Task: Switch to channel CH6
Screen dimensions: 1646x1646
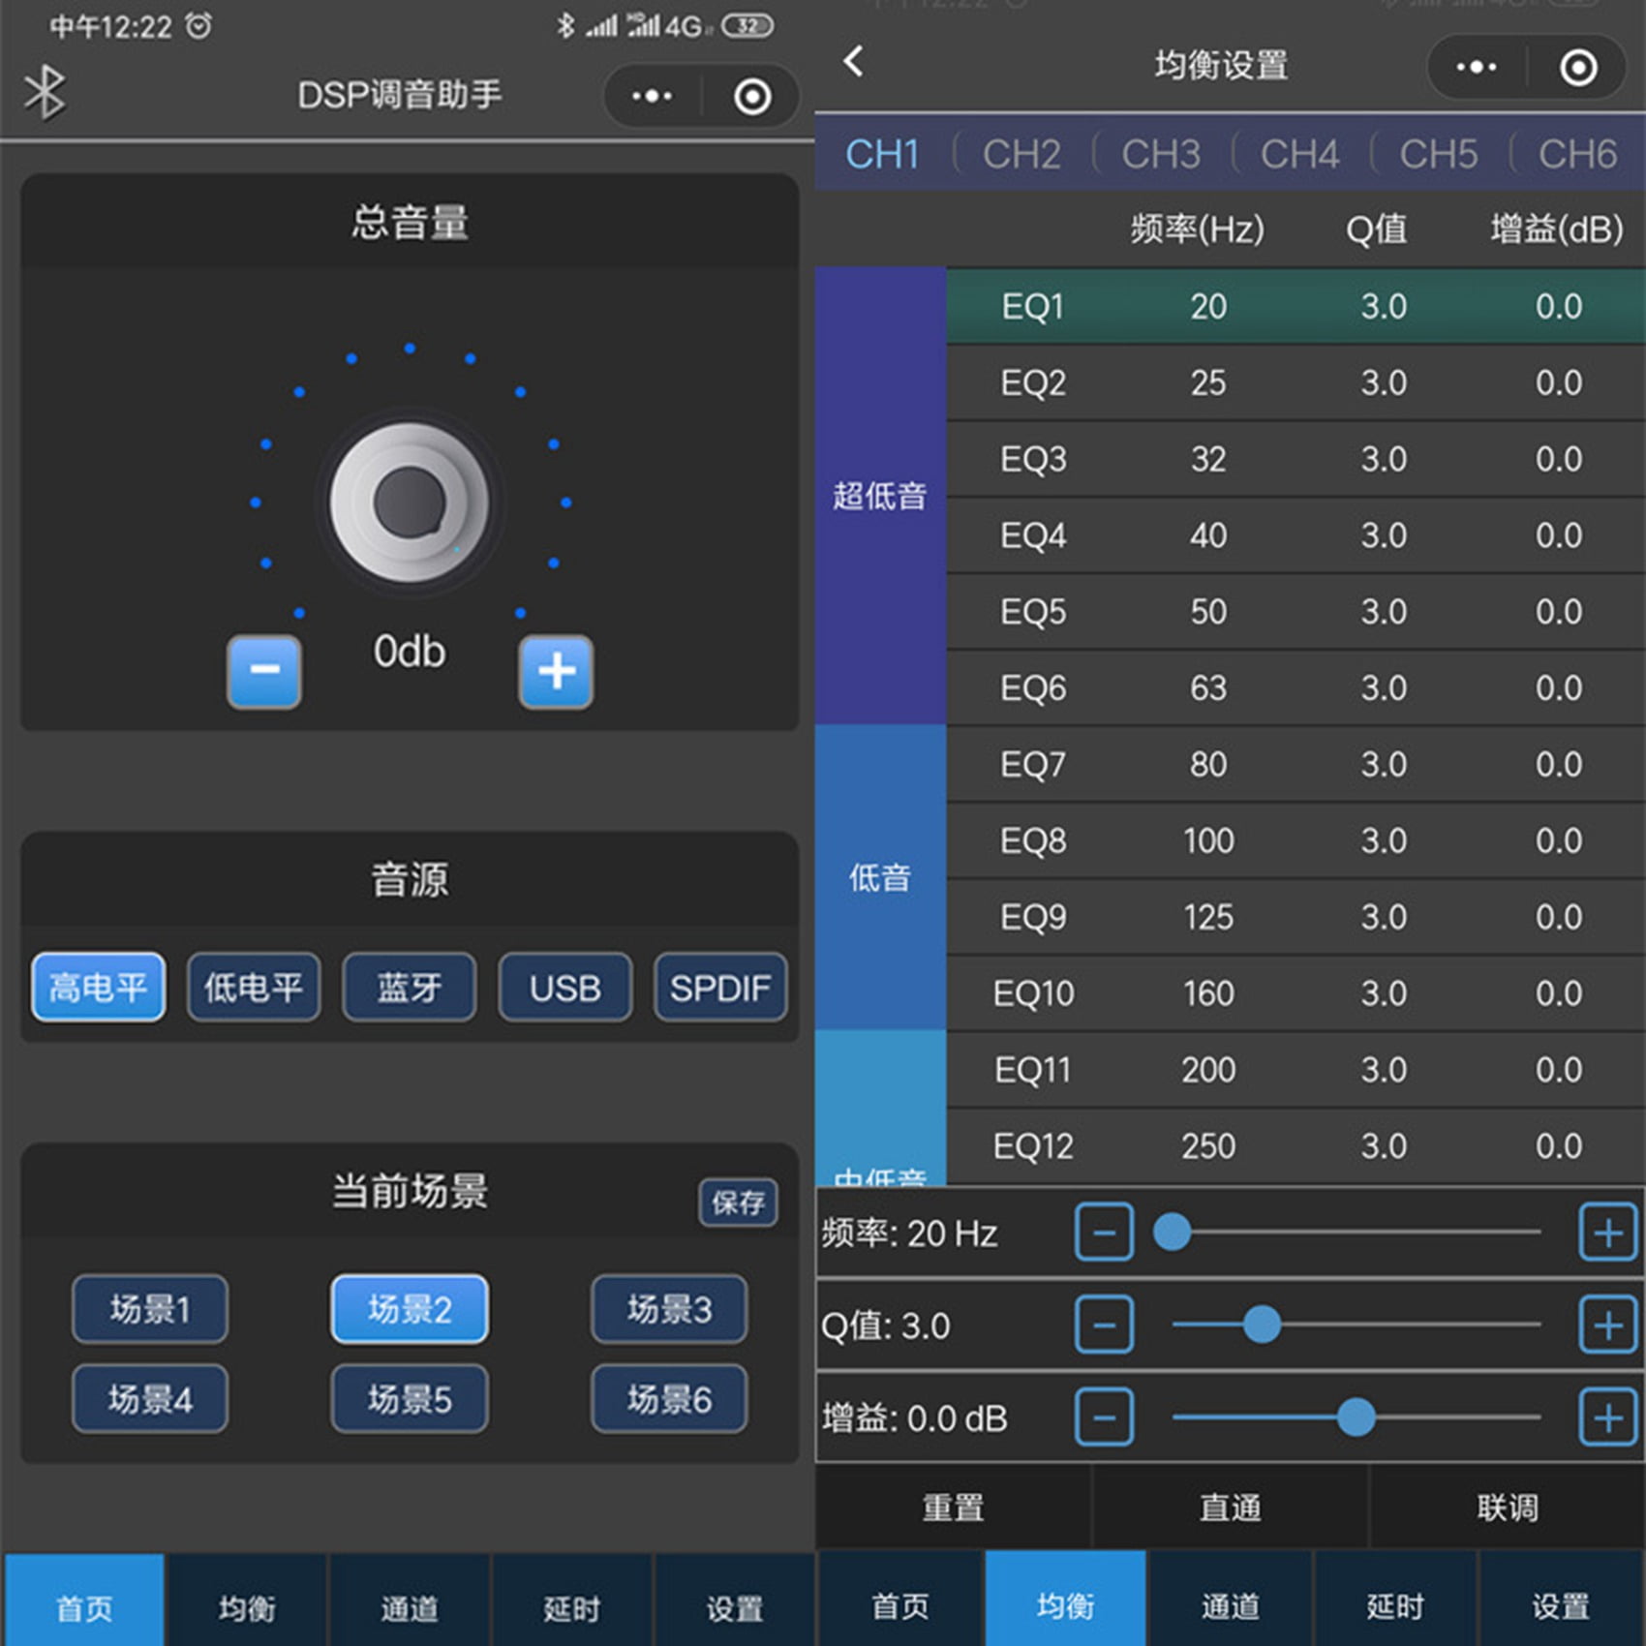Action: (x=1576, y=155)
